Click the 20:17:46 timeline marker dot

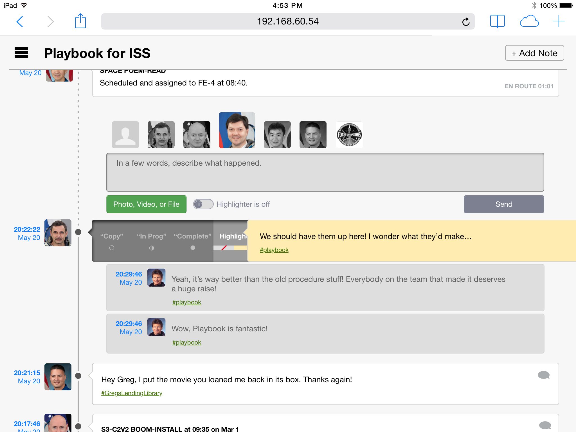point(78,426)
